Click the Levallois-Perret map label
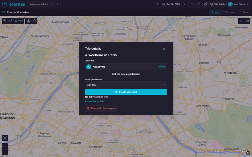 [x=61, y=22]
